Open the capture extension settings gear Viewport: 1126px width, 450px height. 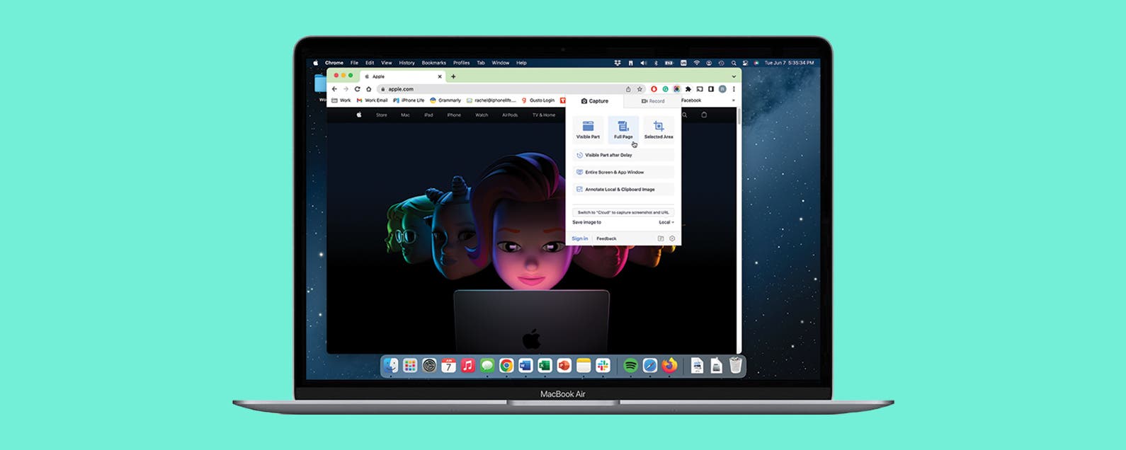click(x=672, y=238)
